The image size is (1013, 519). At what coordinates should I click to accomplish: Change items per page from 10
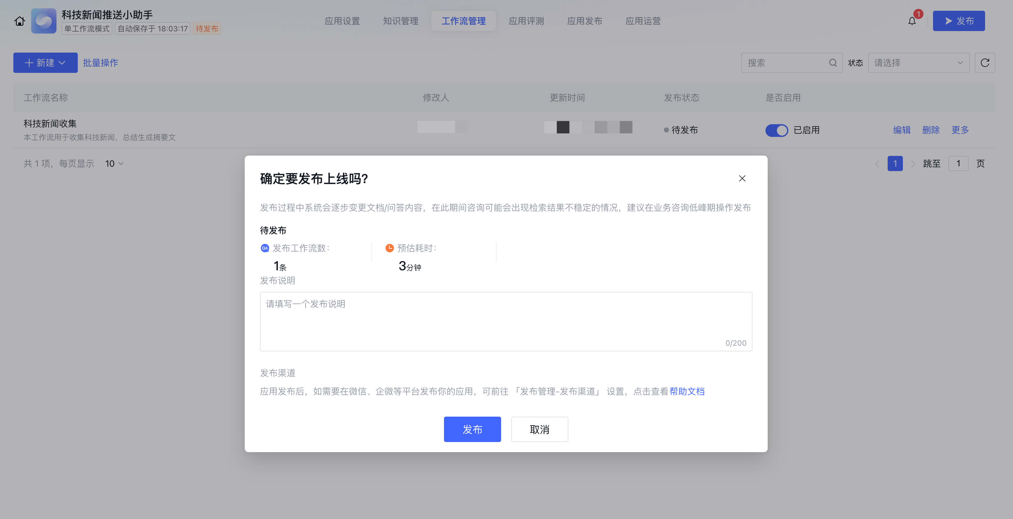[x=114, y=164]
